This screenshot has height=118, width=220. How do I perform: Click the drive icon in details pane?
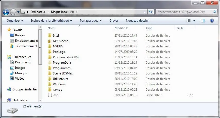pos(12,111)
